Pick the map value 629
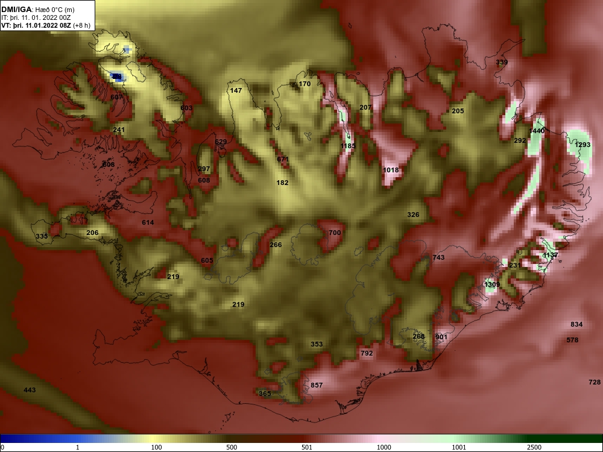The image size is (603, 452). click(x=221, y=142)
